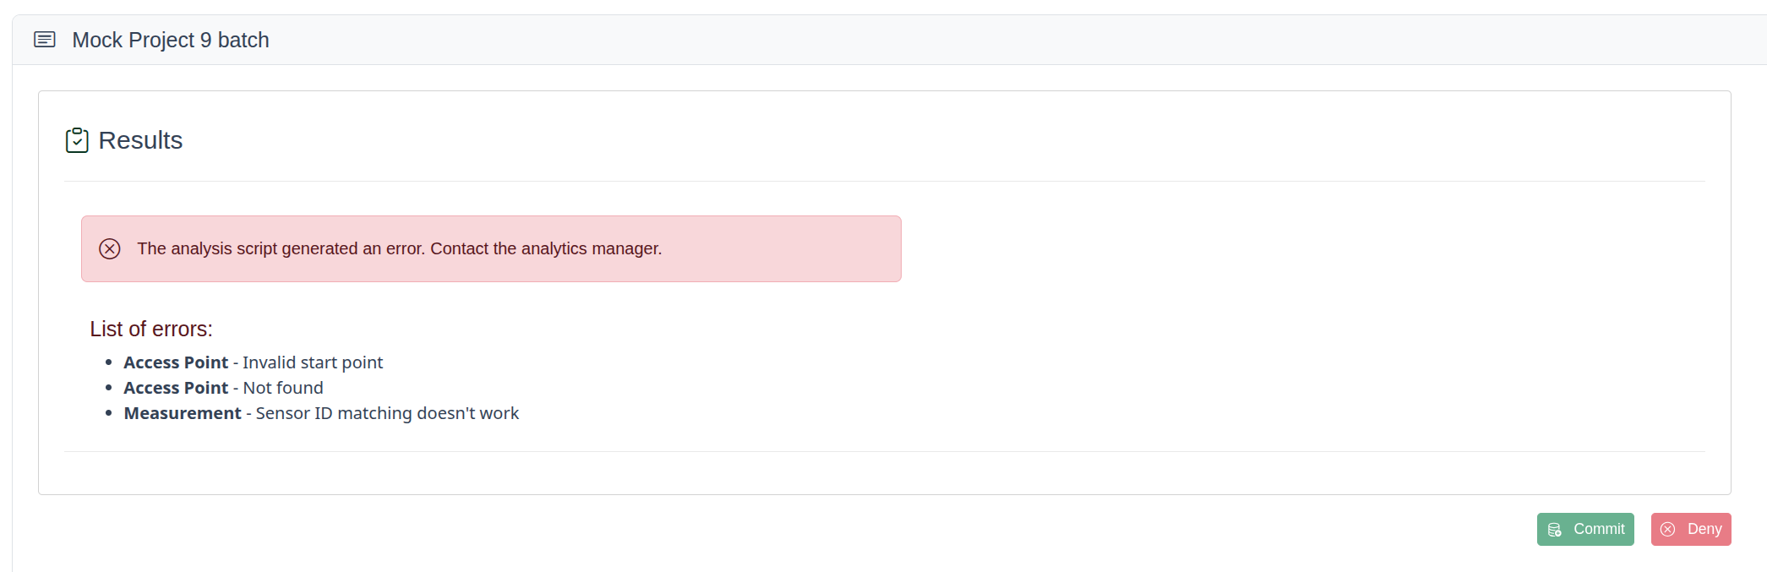
Task: Click the text Sensor ID matching doesn't work
Action: click(x=387, y=413)
